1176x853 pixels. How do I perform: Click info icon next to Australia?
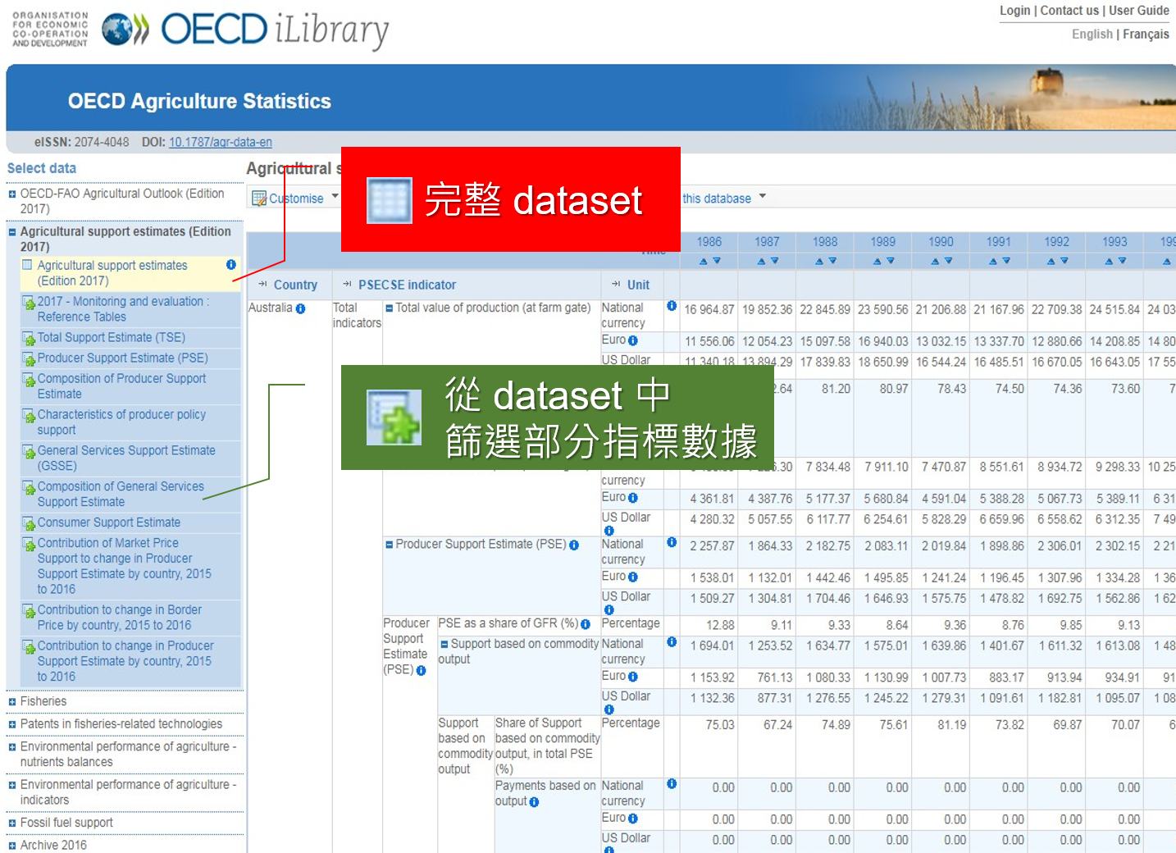[300, 309]
